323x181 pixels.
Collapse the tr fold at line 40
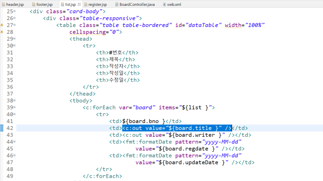coord(15,114)
